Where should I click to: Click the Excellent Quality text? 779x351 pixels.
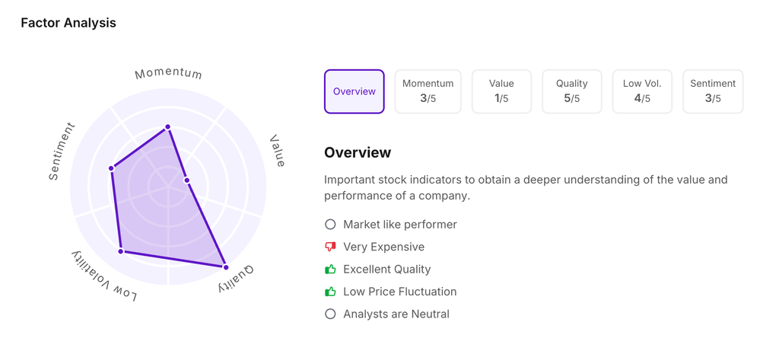pos(386,270)
